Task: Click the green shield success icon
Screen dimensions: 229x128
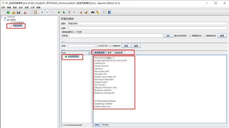Action: pos(66,56)
